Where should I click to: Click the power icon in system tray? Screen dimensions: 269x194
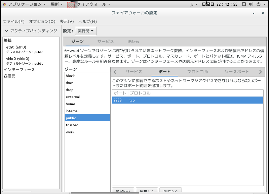click(x=259, y=4)
